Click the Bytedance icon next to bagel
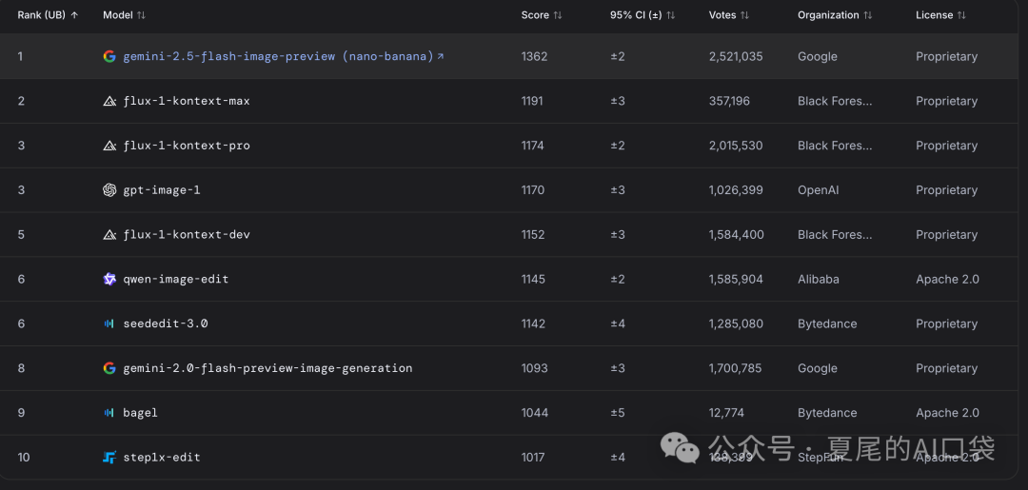 pyautogui.click(x=109, y=413)
